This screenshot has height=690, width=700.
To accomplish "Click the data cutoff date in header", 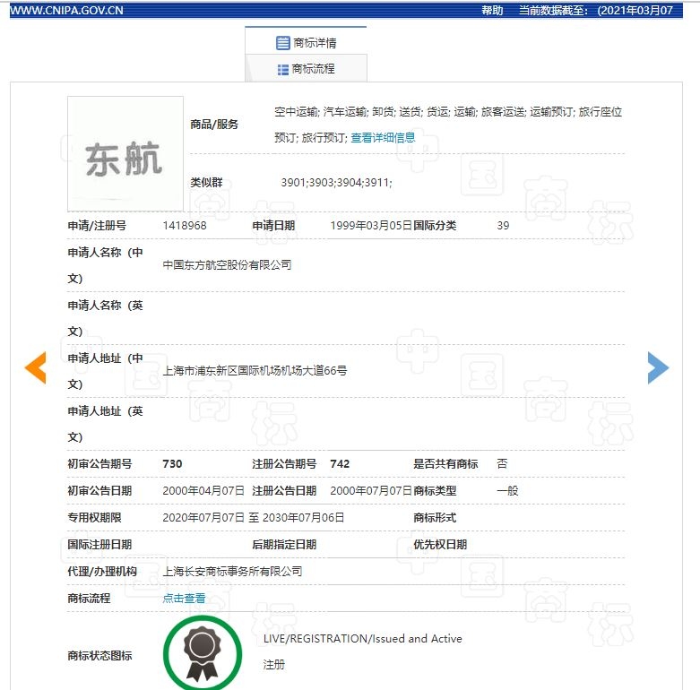I will (635, 10).
